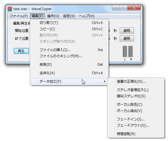168x141 pixels.
Task: Select フェードアウト(O)... in submenu
Action: pyautogui.click(x=136, y=125)
